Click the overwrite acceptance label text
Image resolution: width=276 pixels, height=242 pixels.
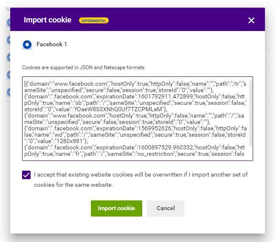pos(141,180)
